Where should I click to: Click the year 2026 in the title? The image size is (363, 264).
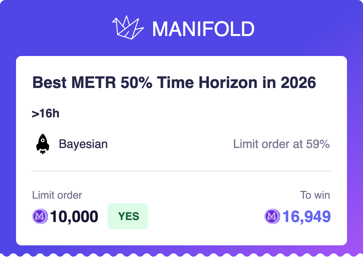point(298,83)
